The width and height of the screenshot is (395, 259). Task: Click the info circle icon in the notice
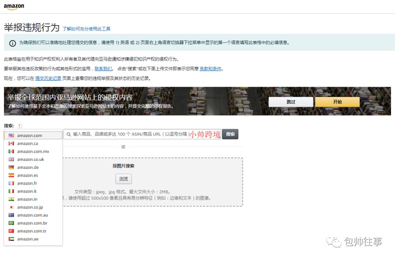pos(12,43)
